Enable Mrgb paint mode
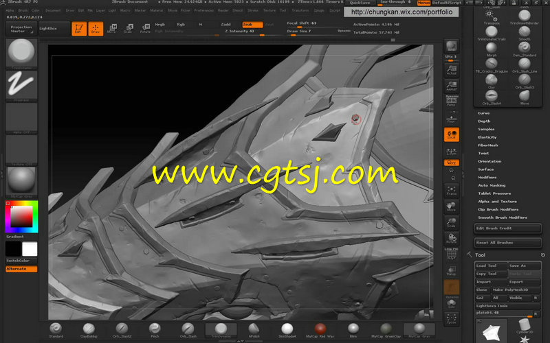This screenshot has width=550, height=343. click(160, 25)
